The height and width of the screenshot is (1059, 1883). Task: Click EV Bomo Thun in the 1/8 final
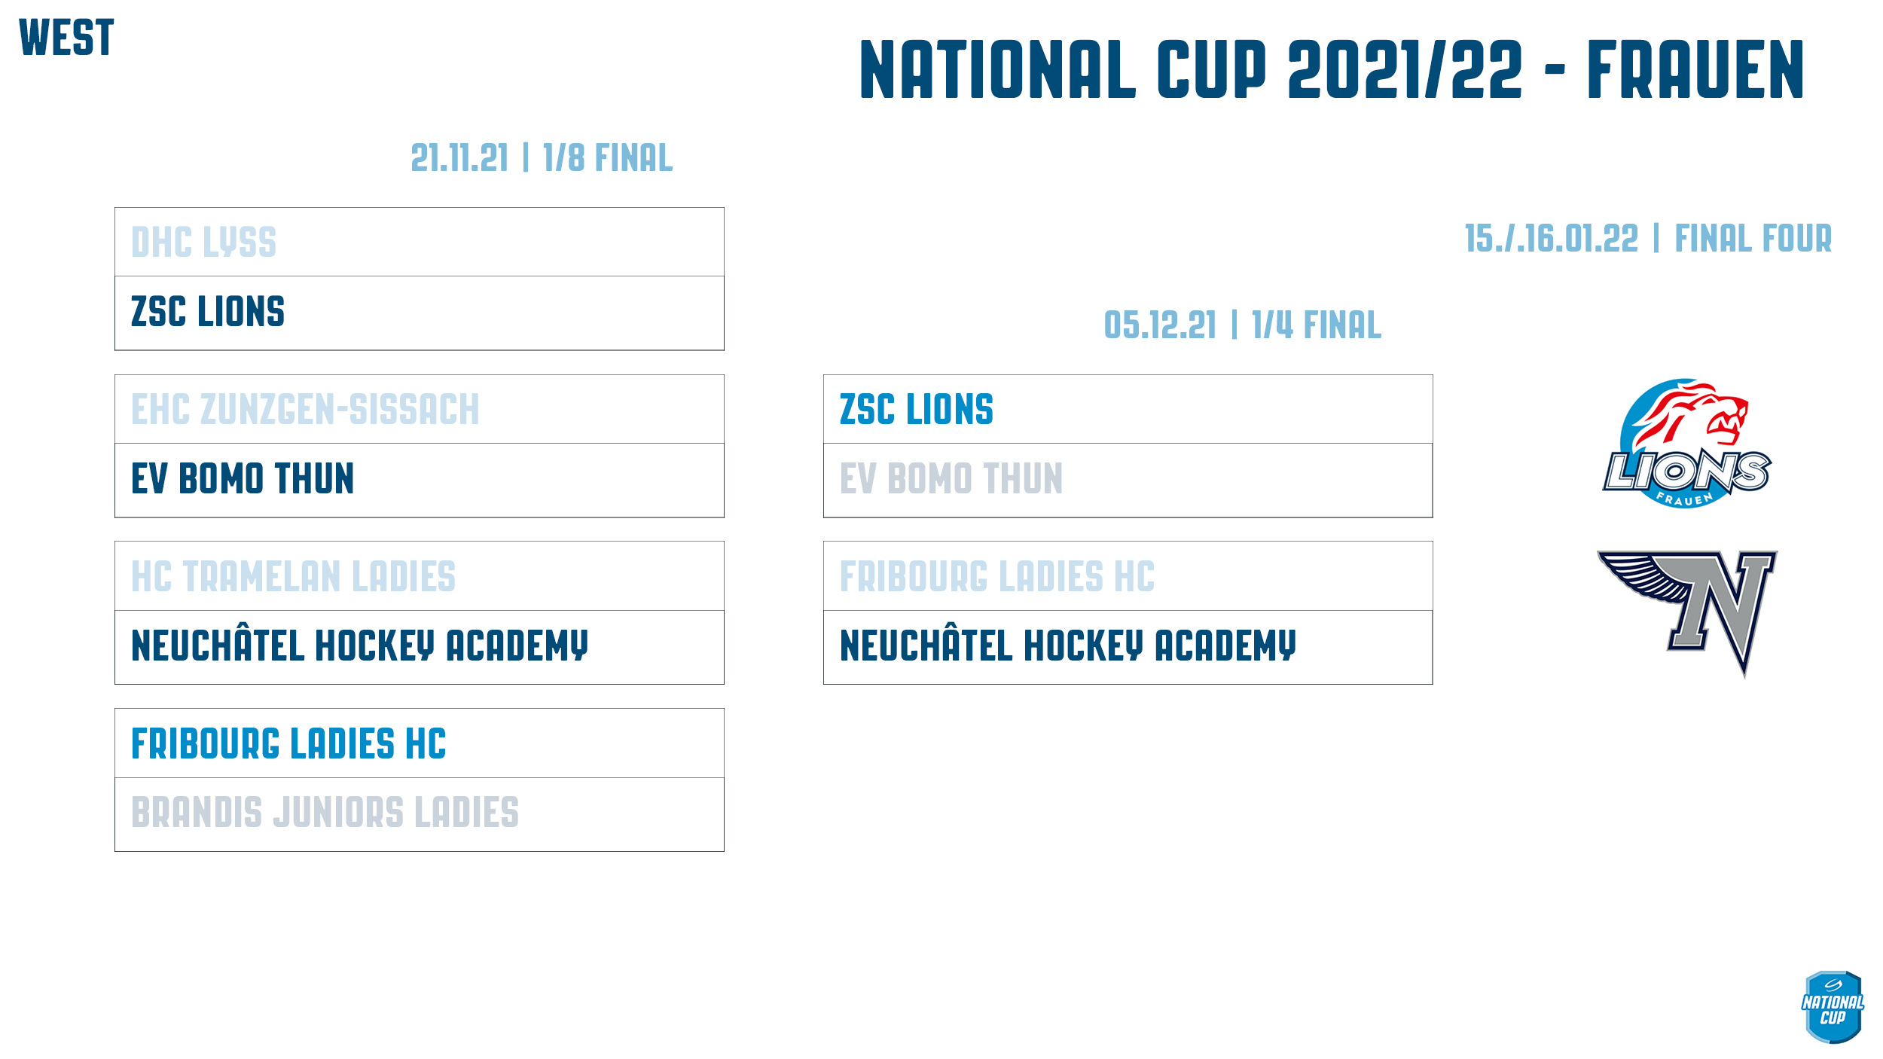click(x=243, y=479)
